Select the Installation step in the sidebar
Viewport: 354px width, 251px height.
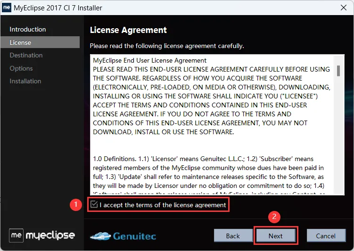pos(25,81)
